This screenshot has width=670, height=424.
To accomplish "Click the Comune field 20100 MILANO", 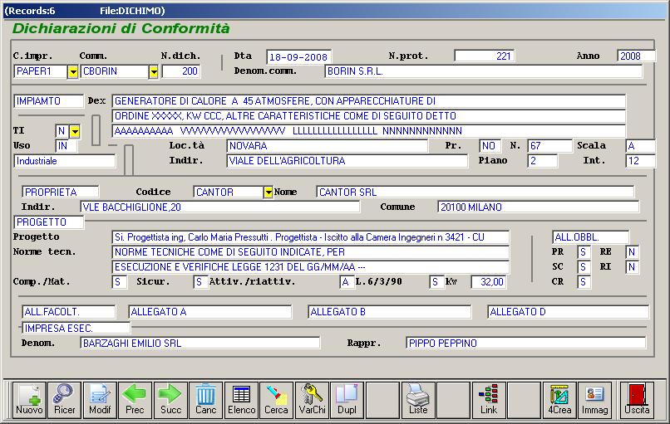I will [539, 207].
